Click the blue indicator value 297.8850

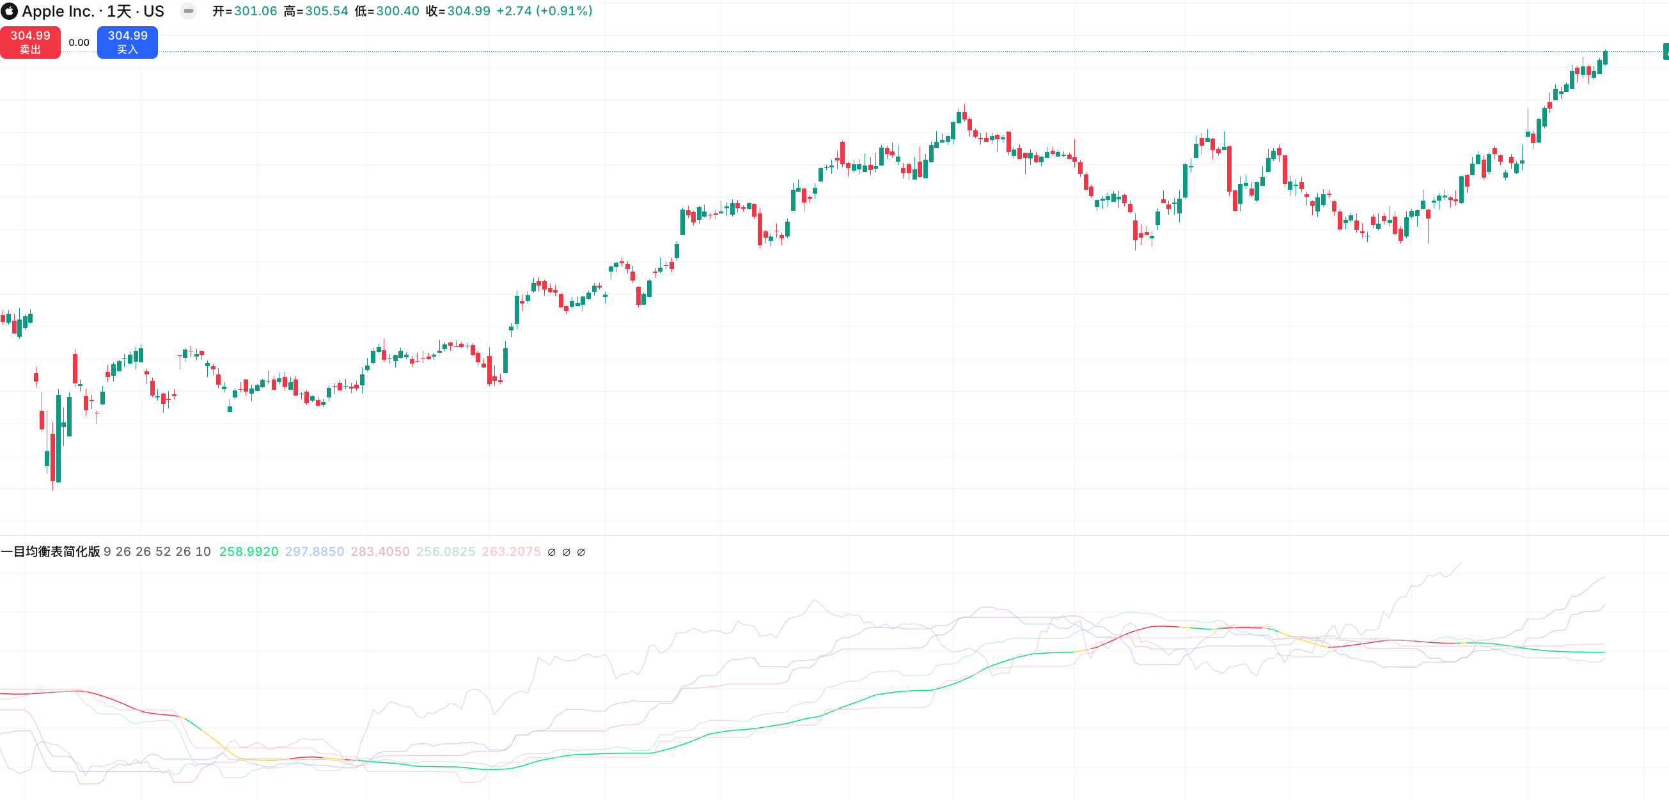tap(314, 551)
